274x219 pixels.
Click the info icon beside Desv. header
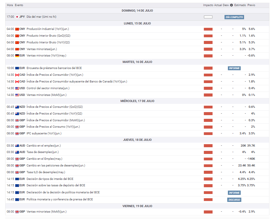(x=231, y=5)
